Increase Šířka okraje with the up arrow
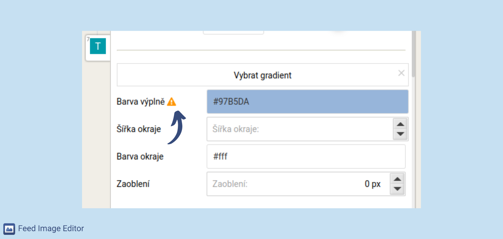The width and height of the screenshot is (503, 239). pos(400,124)
